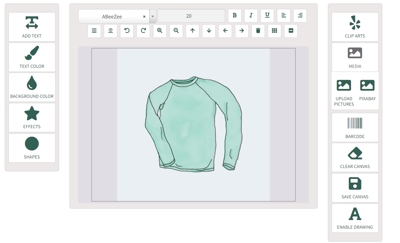Open the Shapes panel
This screenshot has width=400, height=243.
tap(32, 148)
